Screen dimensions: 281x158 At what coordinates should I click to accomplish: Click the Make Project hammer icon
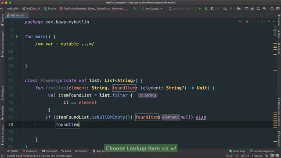pyautogui.click(x=135, y=8)
